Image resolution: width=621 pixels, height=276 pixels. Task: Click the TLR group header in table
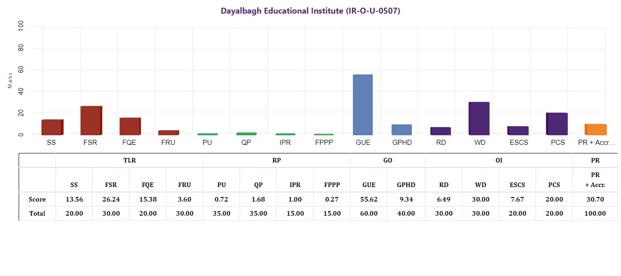pos(129,160)
